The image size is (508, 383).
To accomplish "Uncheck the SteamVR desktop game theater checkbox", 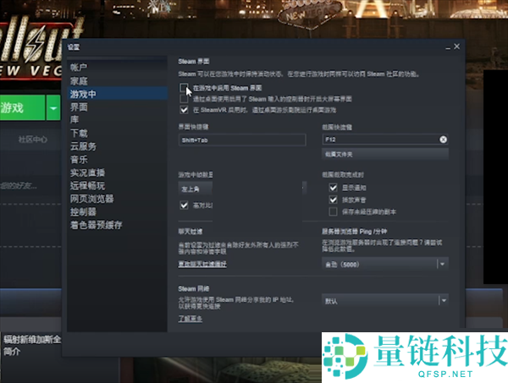I will click(x=184, y=109).
